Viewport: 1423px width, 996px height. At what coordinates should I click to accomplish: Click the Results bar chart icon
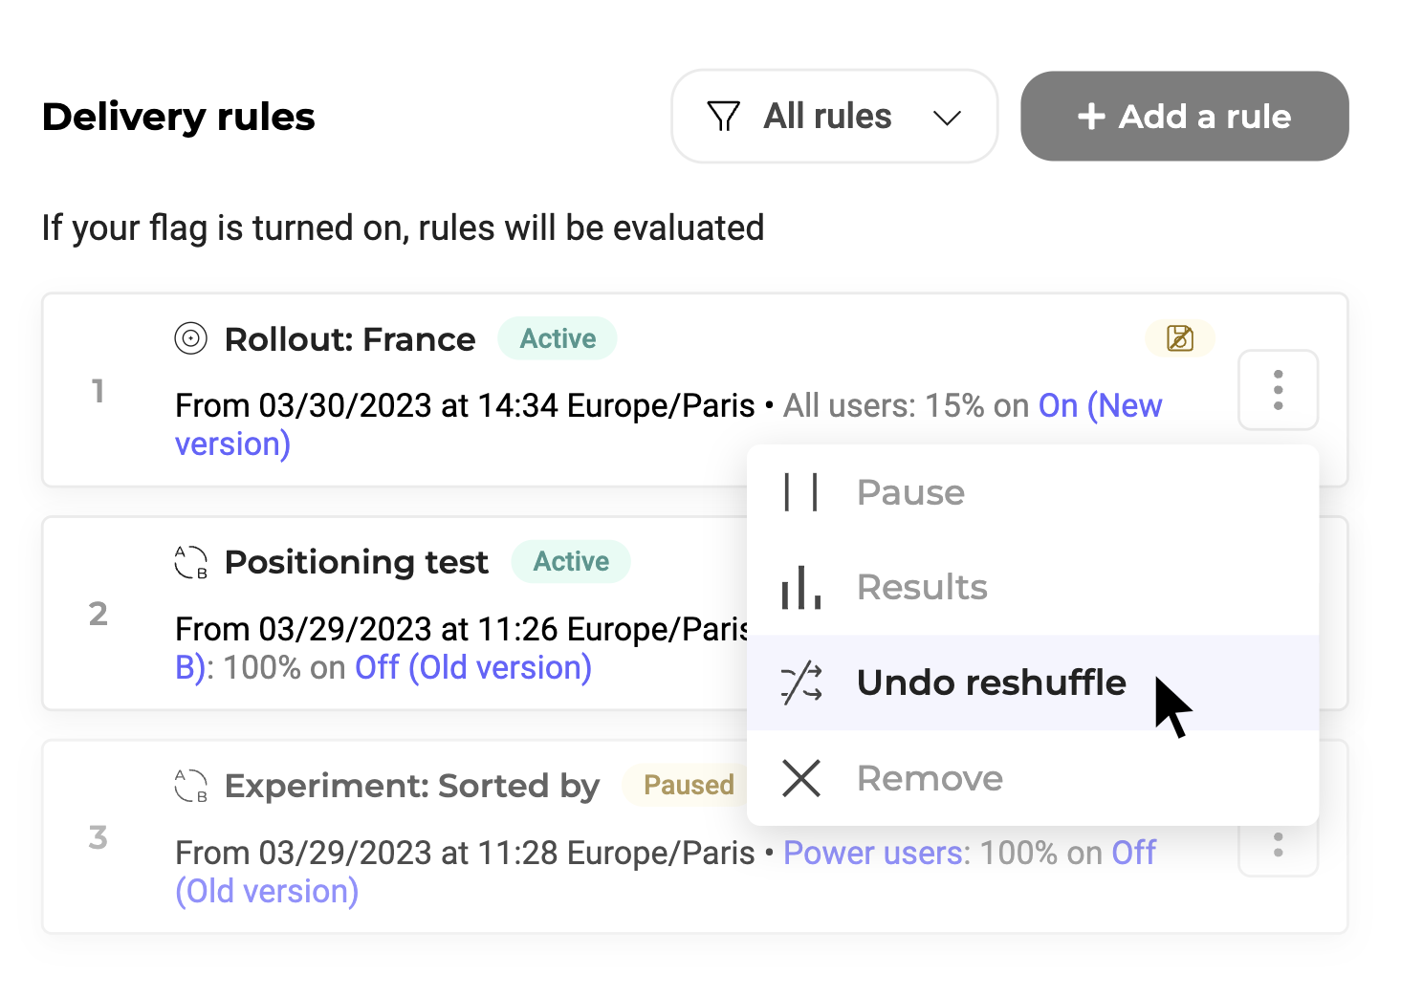[x=800, y=587]
